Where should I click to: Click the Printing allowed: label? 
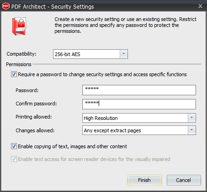(x=34, y=117)
